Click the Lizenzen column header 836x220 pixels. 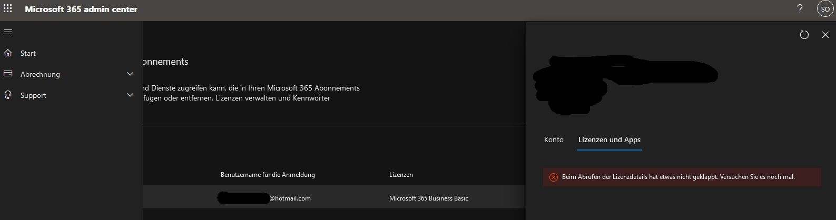coord(401,175)
